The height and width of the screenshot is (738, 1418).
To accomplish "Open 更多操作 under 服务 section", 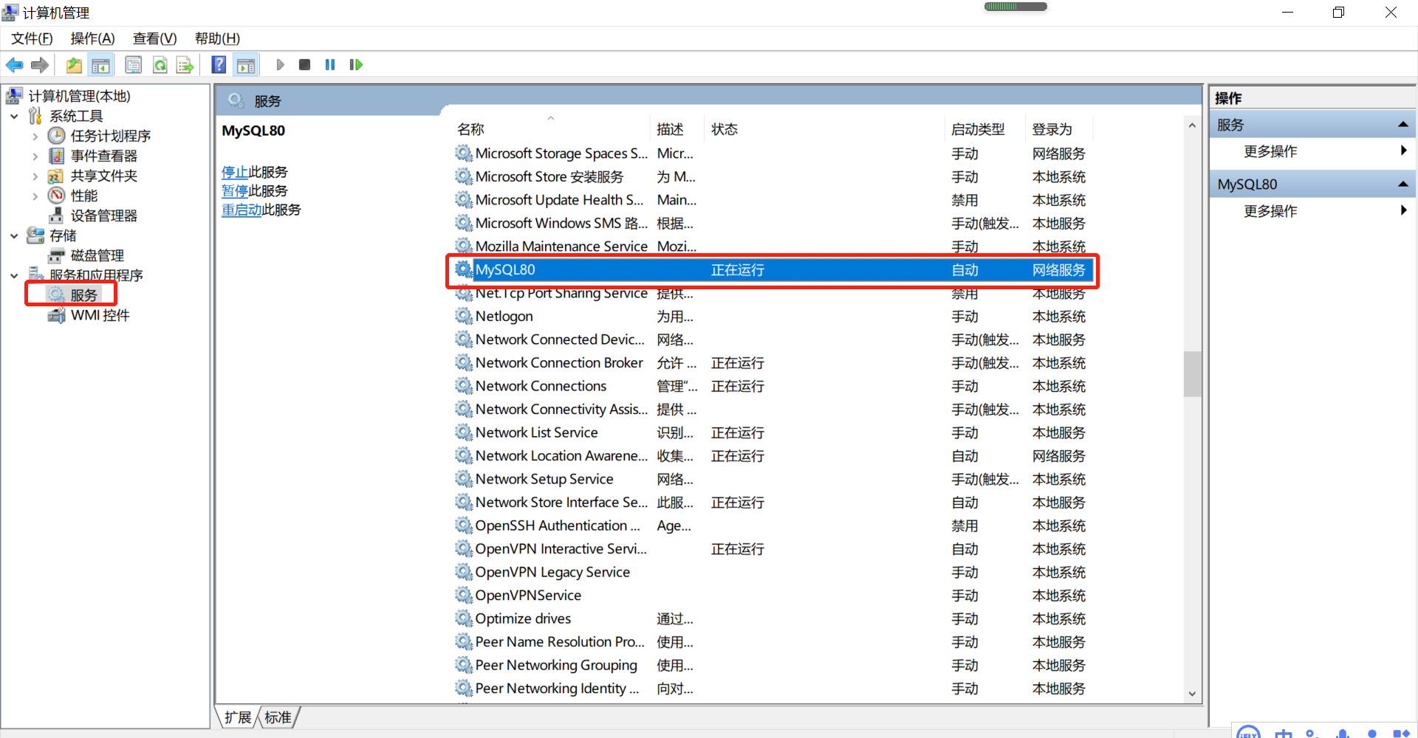I will click(x=1270, y=151).
